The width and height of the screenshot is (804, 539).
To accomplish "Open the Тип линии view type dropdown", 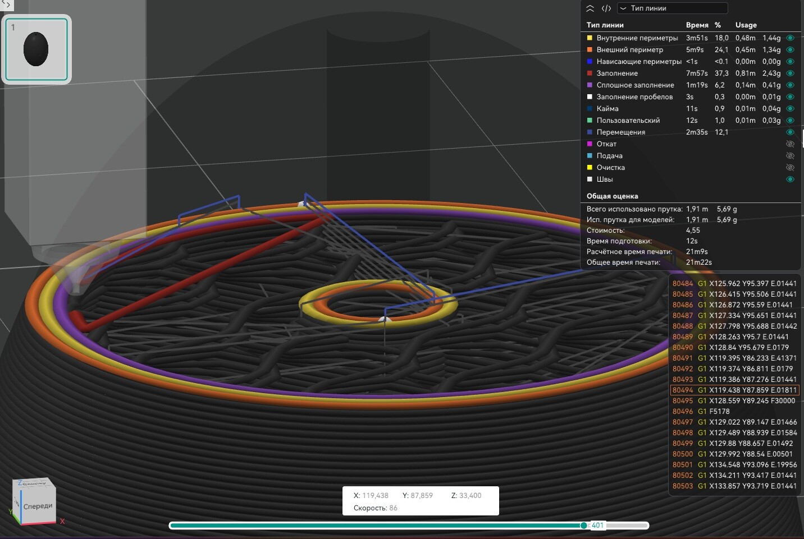I will point(672,8).
